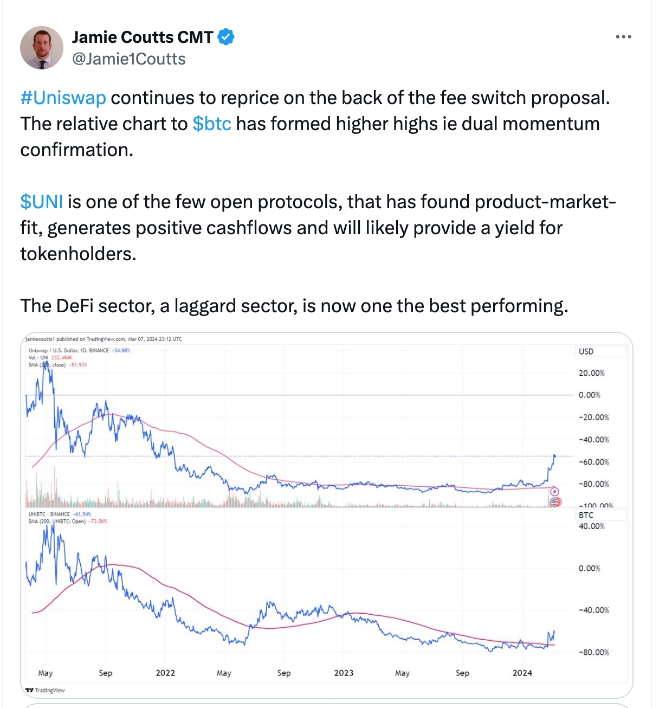Click the UNIBTC BINANCE legend label
This screenshot has height=708, width=659.
point(49,514)
